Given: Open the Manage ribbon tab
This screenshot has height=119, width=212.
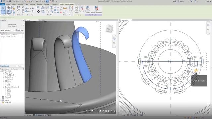Looking at the screenshot, I should coord(32,4).
